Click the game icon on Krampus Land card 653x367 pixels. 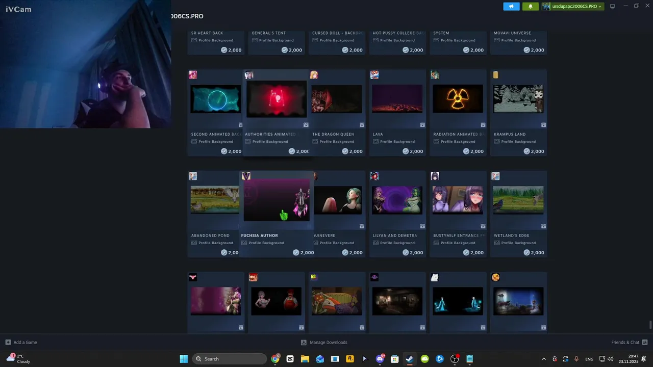pyautogui.click(x=495, y=75)
